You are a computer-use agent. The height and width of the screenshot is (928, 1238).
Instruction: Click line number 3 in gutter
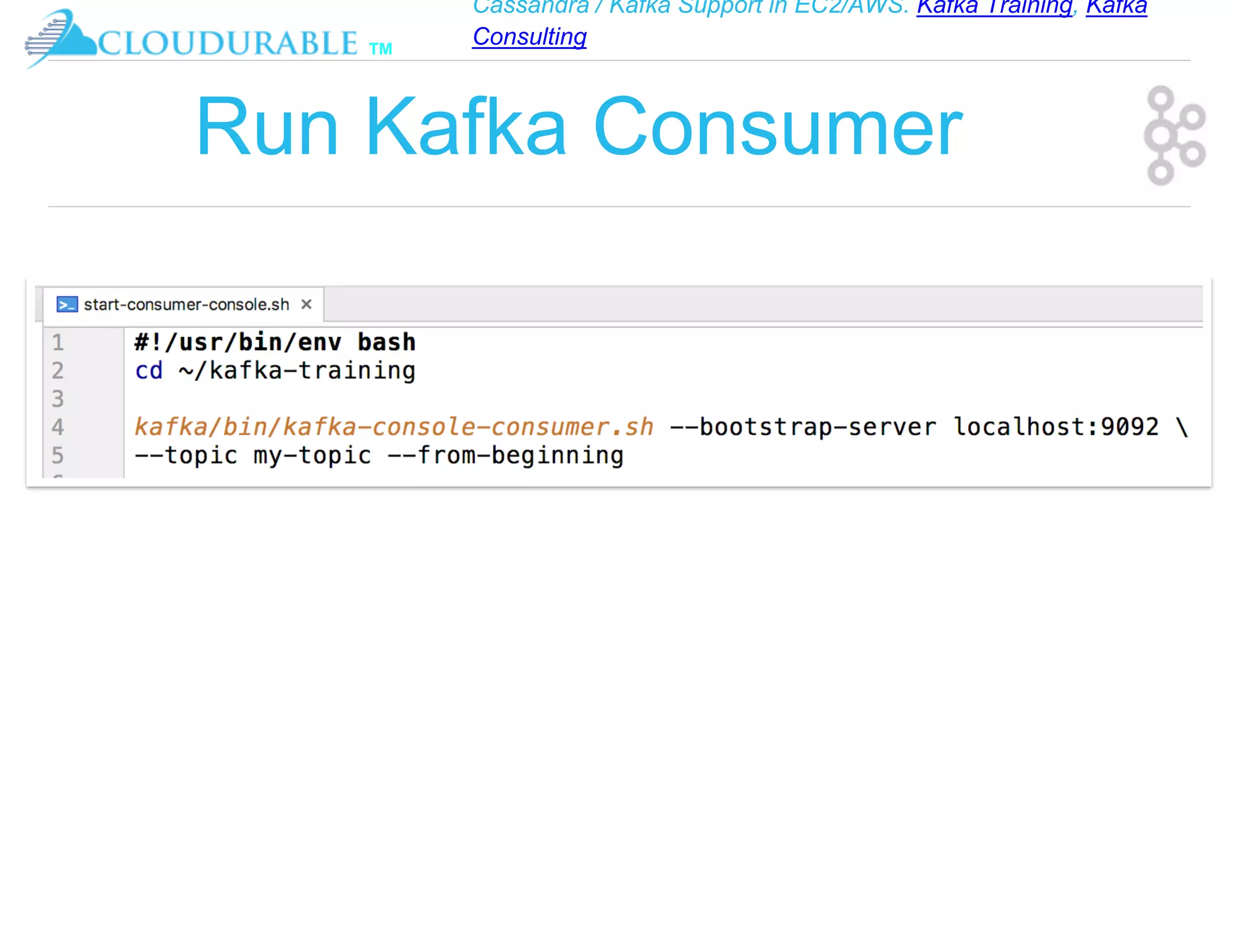57,399
